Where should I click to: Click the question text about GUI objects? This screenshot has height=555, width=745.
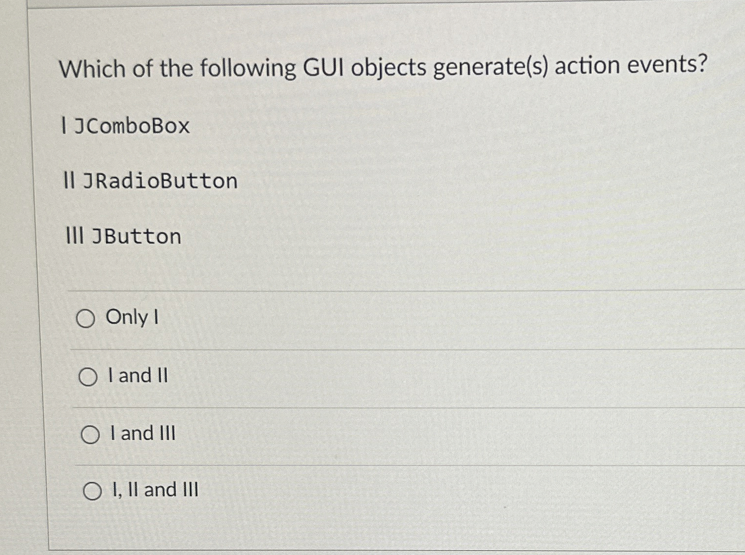[x=383, y=68]
